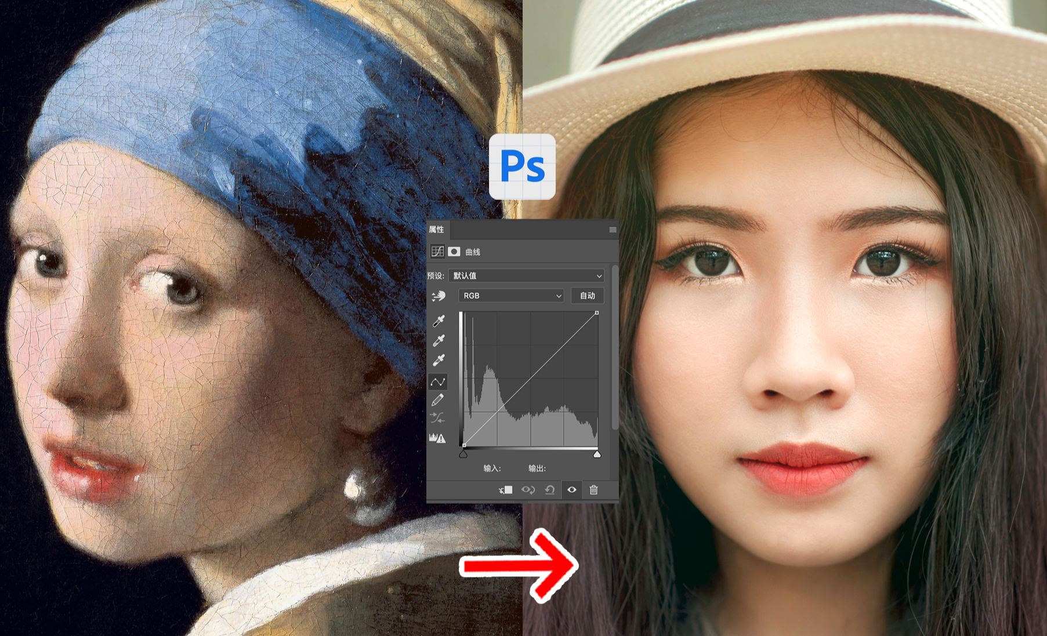The width and height of the screenshot is (1047, 636).
Task: Select the 属性 panel tab
Action: [436, 230]
